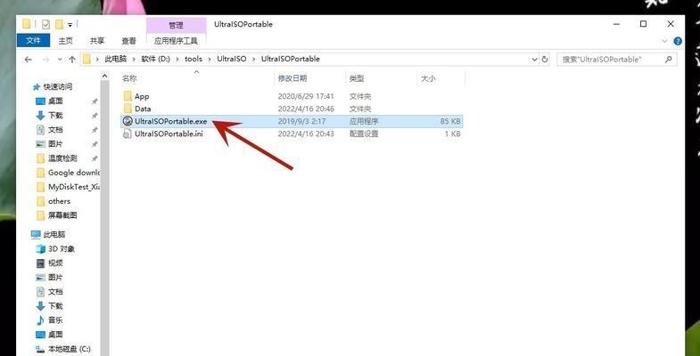Click the properties checkmark quick access icon
Image resolution: width=700 pixels, height=356 pixels.
(x=45, y=24)
